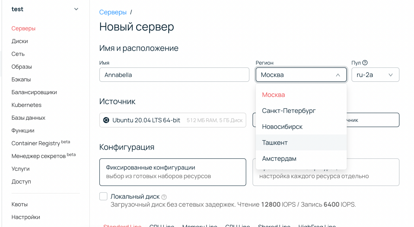Choose Санкт-Петербург region option
The height and width of the screenshot is (227, 414).
[x=289, y=111]
